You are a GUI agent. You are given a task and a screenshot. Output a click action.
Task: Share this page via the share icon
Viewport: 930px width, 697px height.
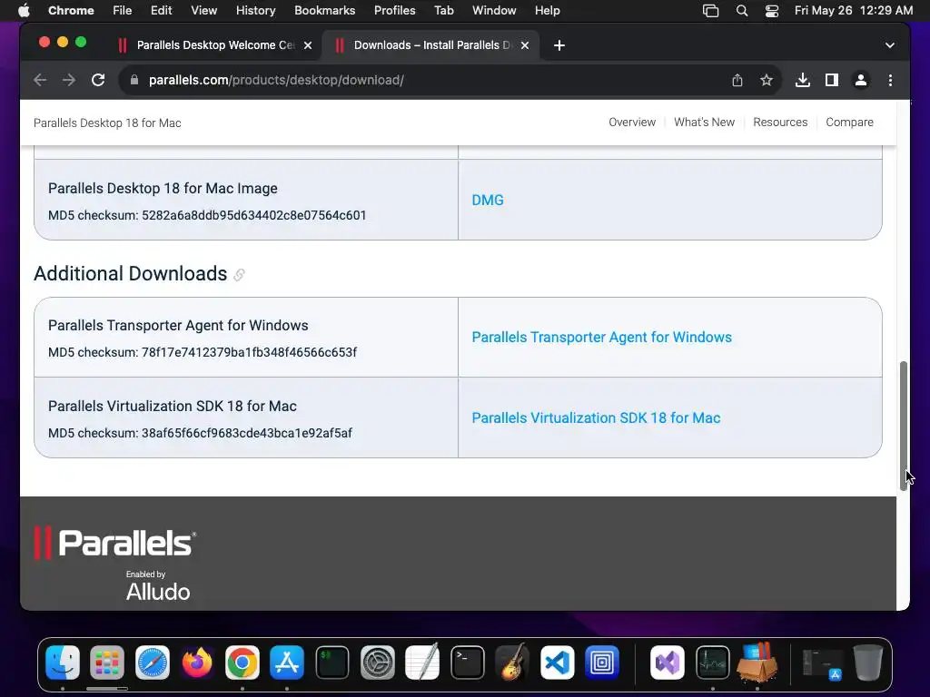coord(737,80)
